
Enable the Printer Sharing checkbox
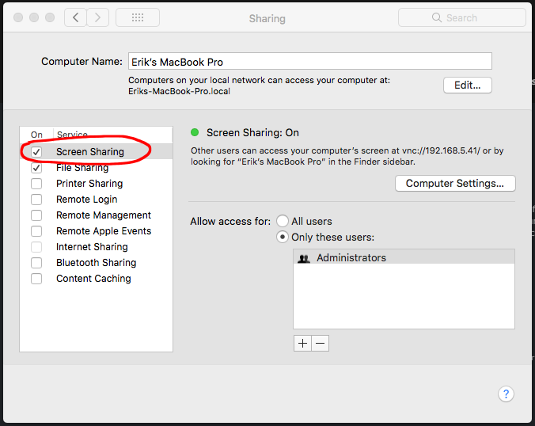(x=36, y=184)
